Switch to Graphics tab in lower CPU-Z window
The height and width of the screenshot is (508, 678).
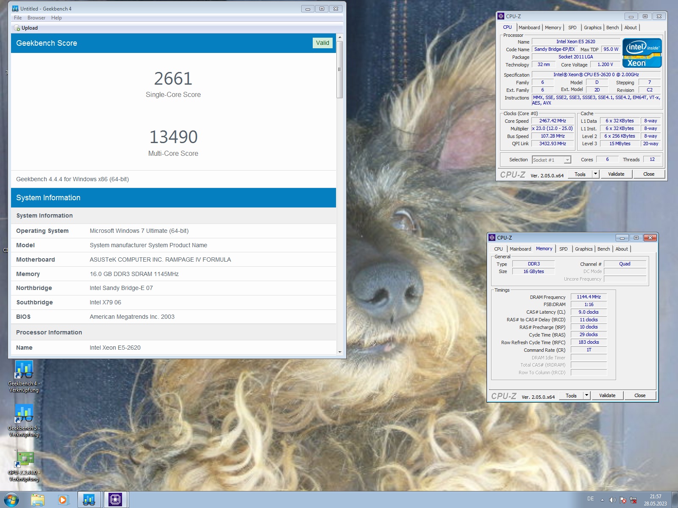click(x=584, y=249)
